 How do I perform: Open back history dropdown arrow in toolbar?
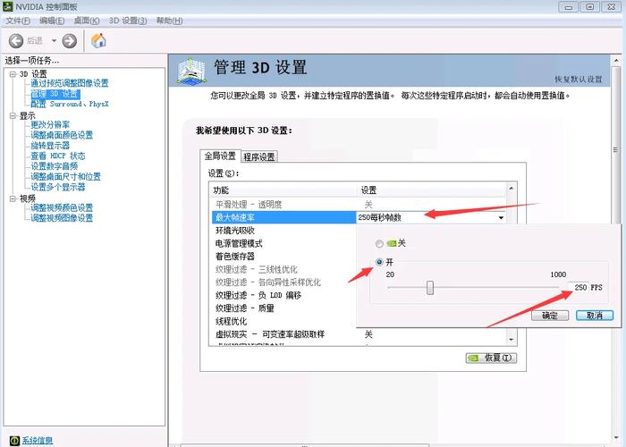(54, 41)
